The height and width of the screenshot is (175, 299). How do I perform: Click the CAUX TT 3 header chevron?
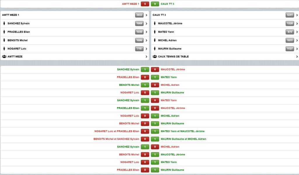point(297,15)
